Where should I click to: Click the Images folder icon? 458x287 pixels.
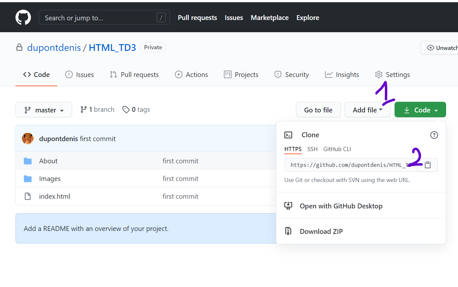(x=28, y=179)
